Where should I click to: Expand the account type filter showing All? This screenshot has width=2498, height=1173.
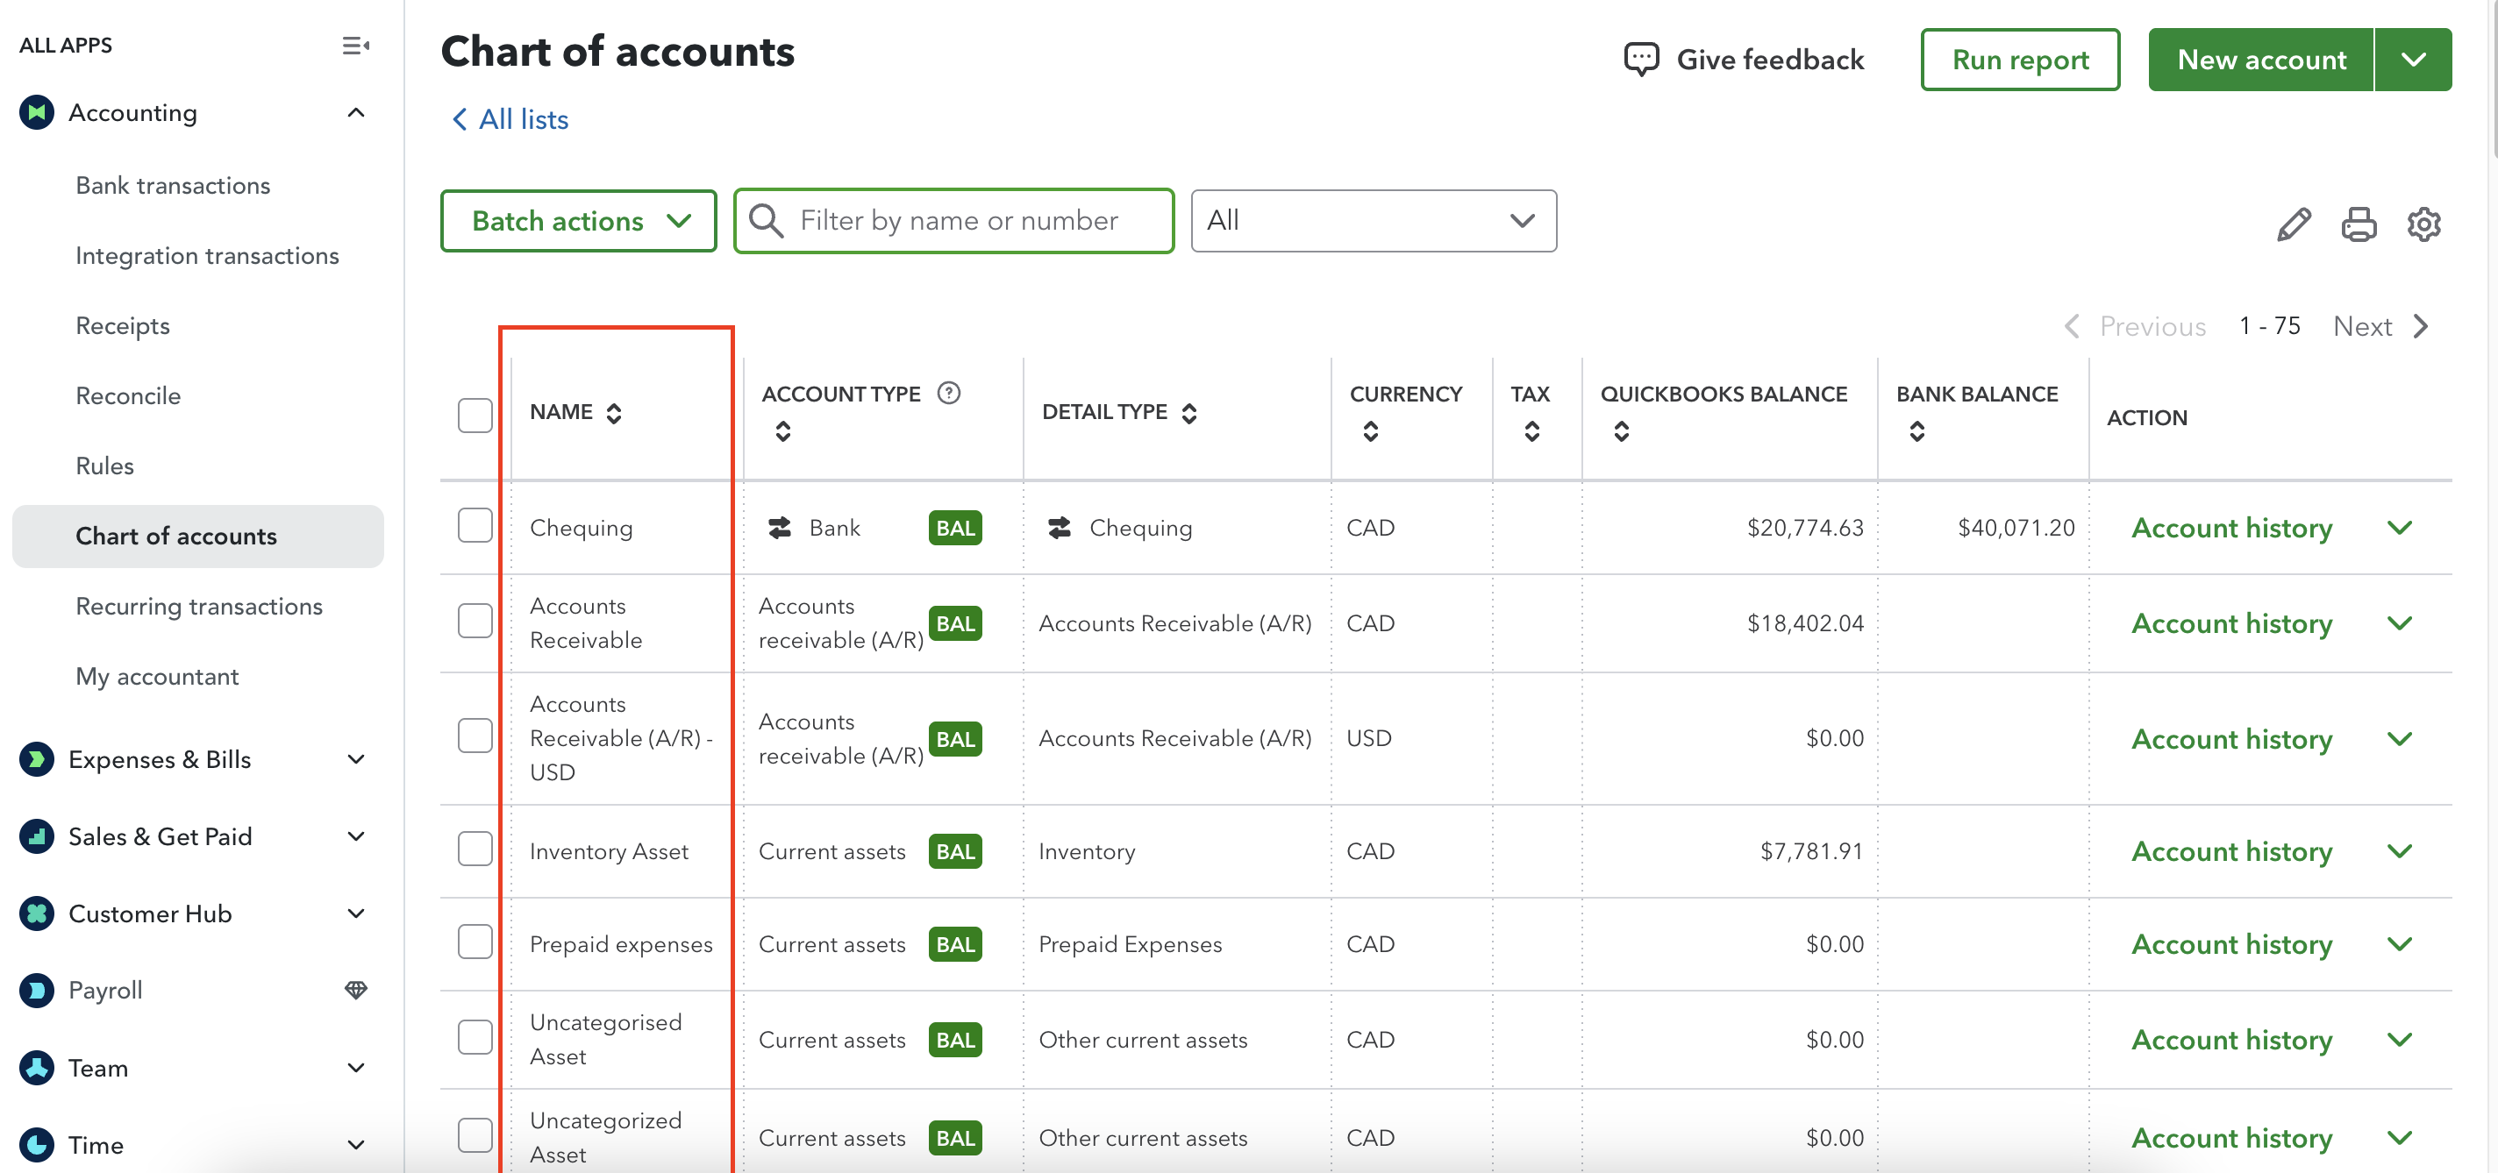(x=1374, y=220)
